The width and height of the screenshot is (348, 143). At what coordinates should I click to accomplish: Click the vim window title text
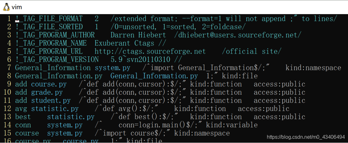click(17, 7)
